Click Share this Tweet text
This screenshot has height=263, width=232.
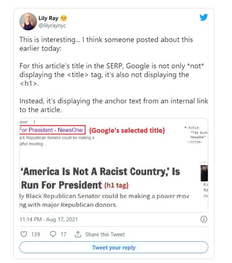point(105,234)
